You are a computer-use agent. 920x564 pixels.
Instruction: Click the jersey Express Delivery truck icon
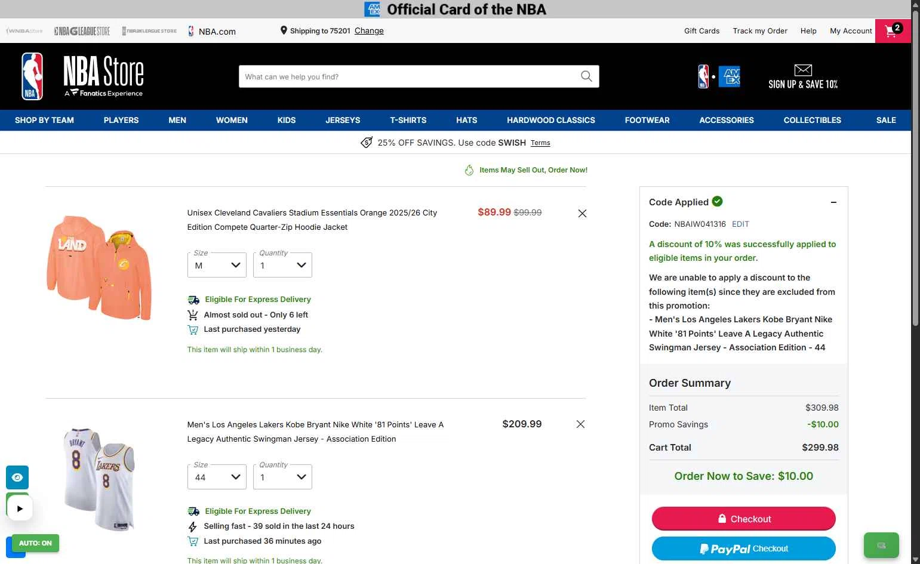point(193,511)
